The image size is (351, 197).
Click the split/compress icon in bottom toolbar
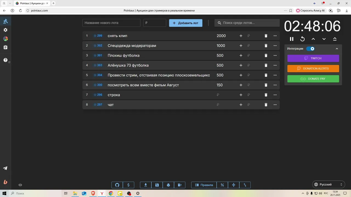[x=234, y=185]
